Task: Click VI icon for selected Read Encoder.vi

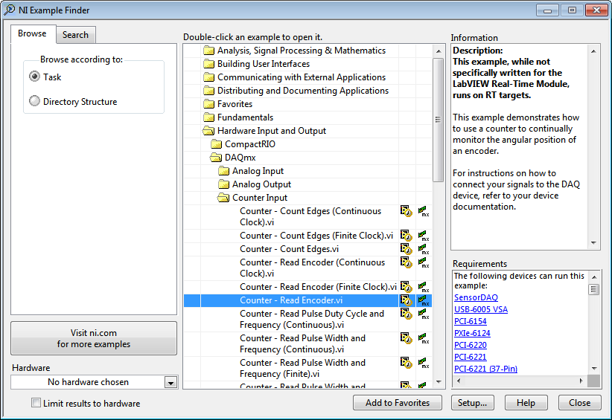Action: pos(406,300)
